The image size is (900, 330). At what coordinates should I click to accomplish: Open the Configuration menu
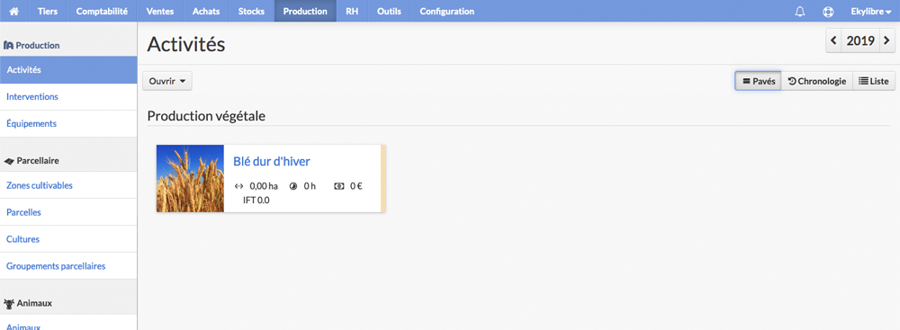[447, 12]
